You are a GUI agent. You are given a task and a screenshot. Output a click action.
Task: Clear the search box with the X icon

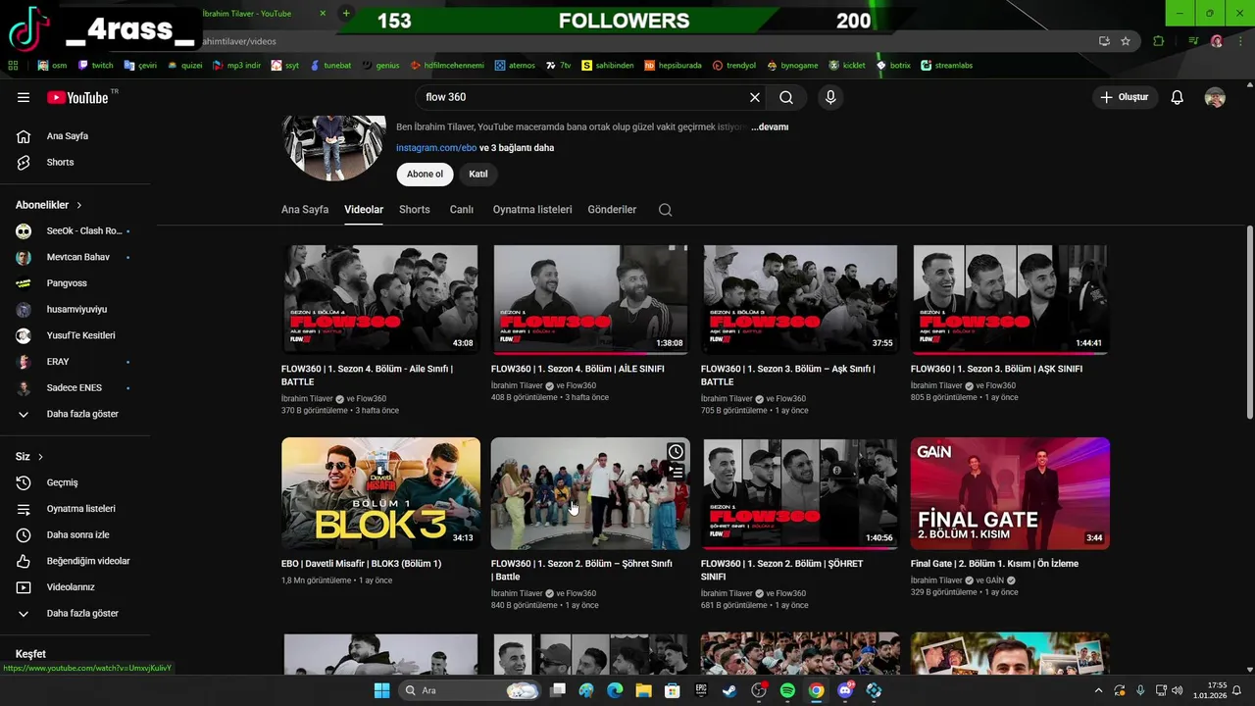tap(755, 97)
